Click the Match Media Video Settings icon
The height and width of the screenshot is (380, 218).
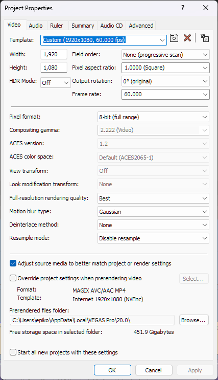click(205, 38)
